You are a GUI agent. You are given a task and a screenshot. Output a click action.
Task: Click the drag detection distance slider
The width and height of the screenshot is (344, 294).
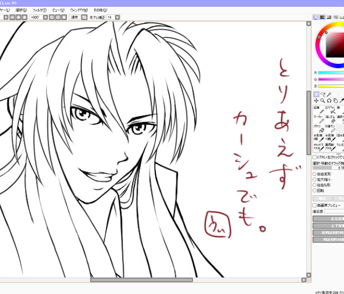[328, 168]
